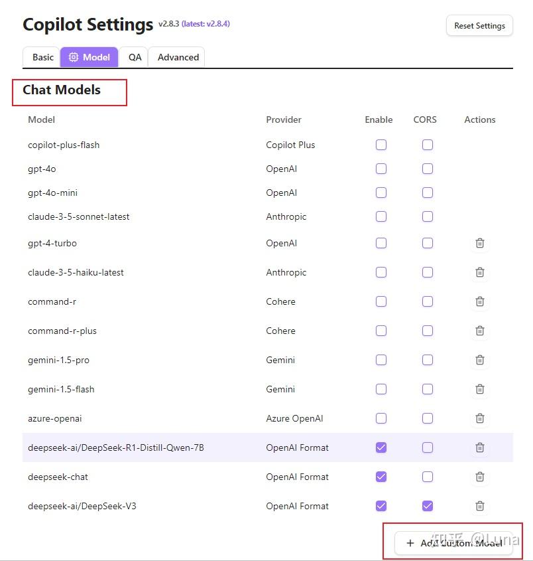
Task: Disable CORS for deepseek-ai/DeepSeek-V3
Action: (x=428, y=506)
